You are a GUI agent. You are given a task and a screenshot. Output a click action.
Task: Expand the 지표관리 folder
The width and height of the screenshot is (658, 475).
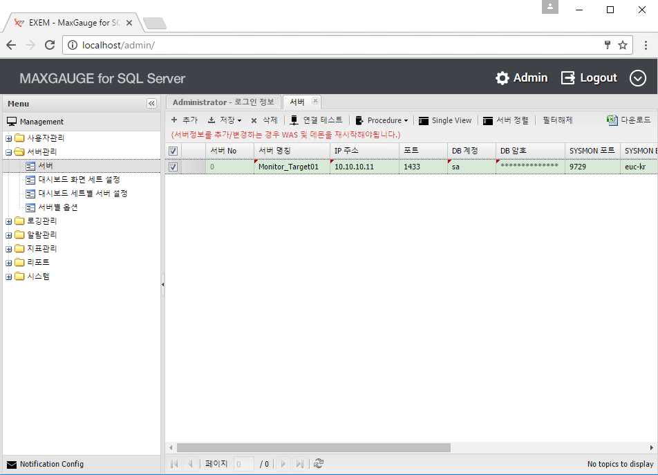(x=8, y=249)
